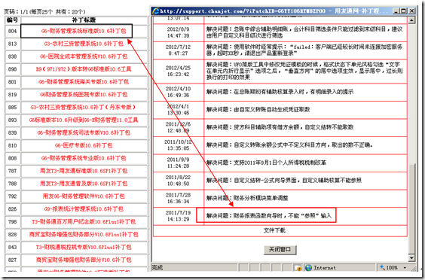Click the date cell 2012/7/12 8:47:27
This screenshot has width=425, height=280.
tap(178, 50)
